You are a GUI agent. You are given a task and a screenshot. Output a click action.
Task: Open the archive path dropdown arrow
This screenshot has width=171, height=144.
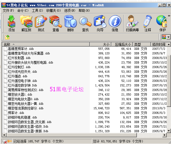tap(168, 37)
